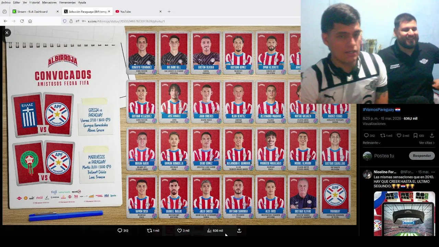This screenshot has height=247, width=439.
Task: Open the tracking protection shield icon
Action: tap(64, 21)
